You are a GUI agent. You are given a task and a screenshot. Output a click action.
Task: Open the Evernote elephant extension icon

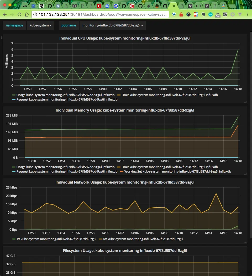click(203, 15)
